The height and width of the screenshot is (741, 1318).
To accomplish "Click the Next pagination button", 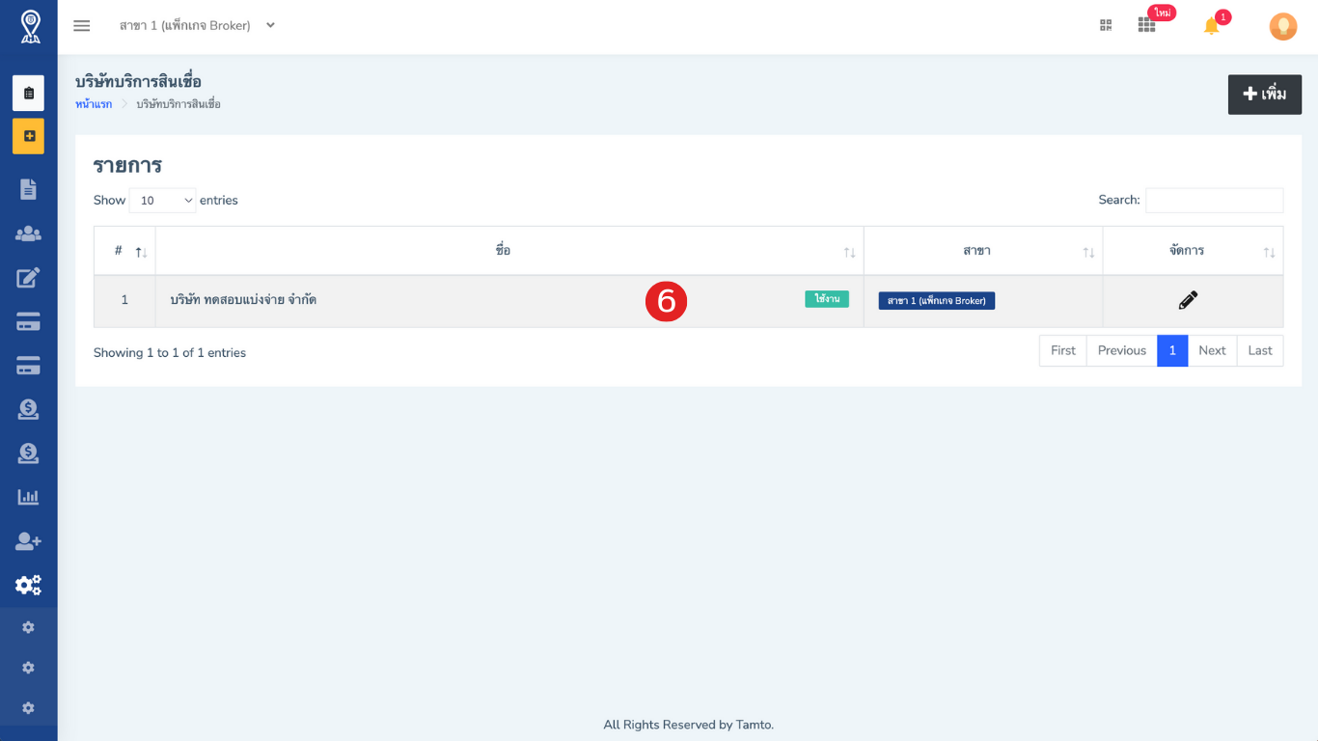I will (1212, 350).
